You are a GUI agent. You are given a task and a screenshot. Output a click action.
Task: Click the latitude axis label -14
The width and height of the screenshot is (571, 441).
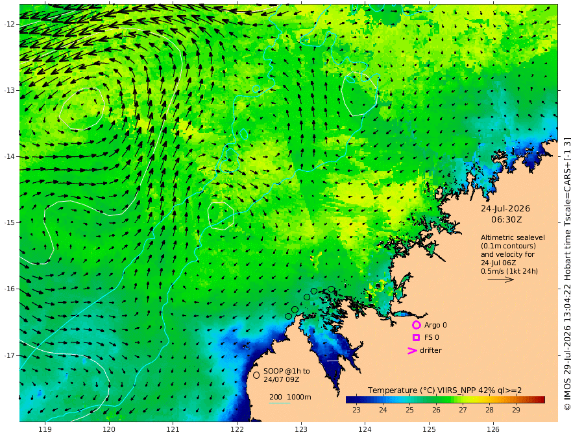[x=10, y=156]
